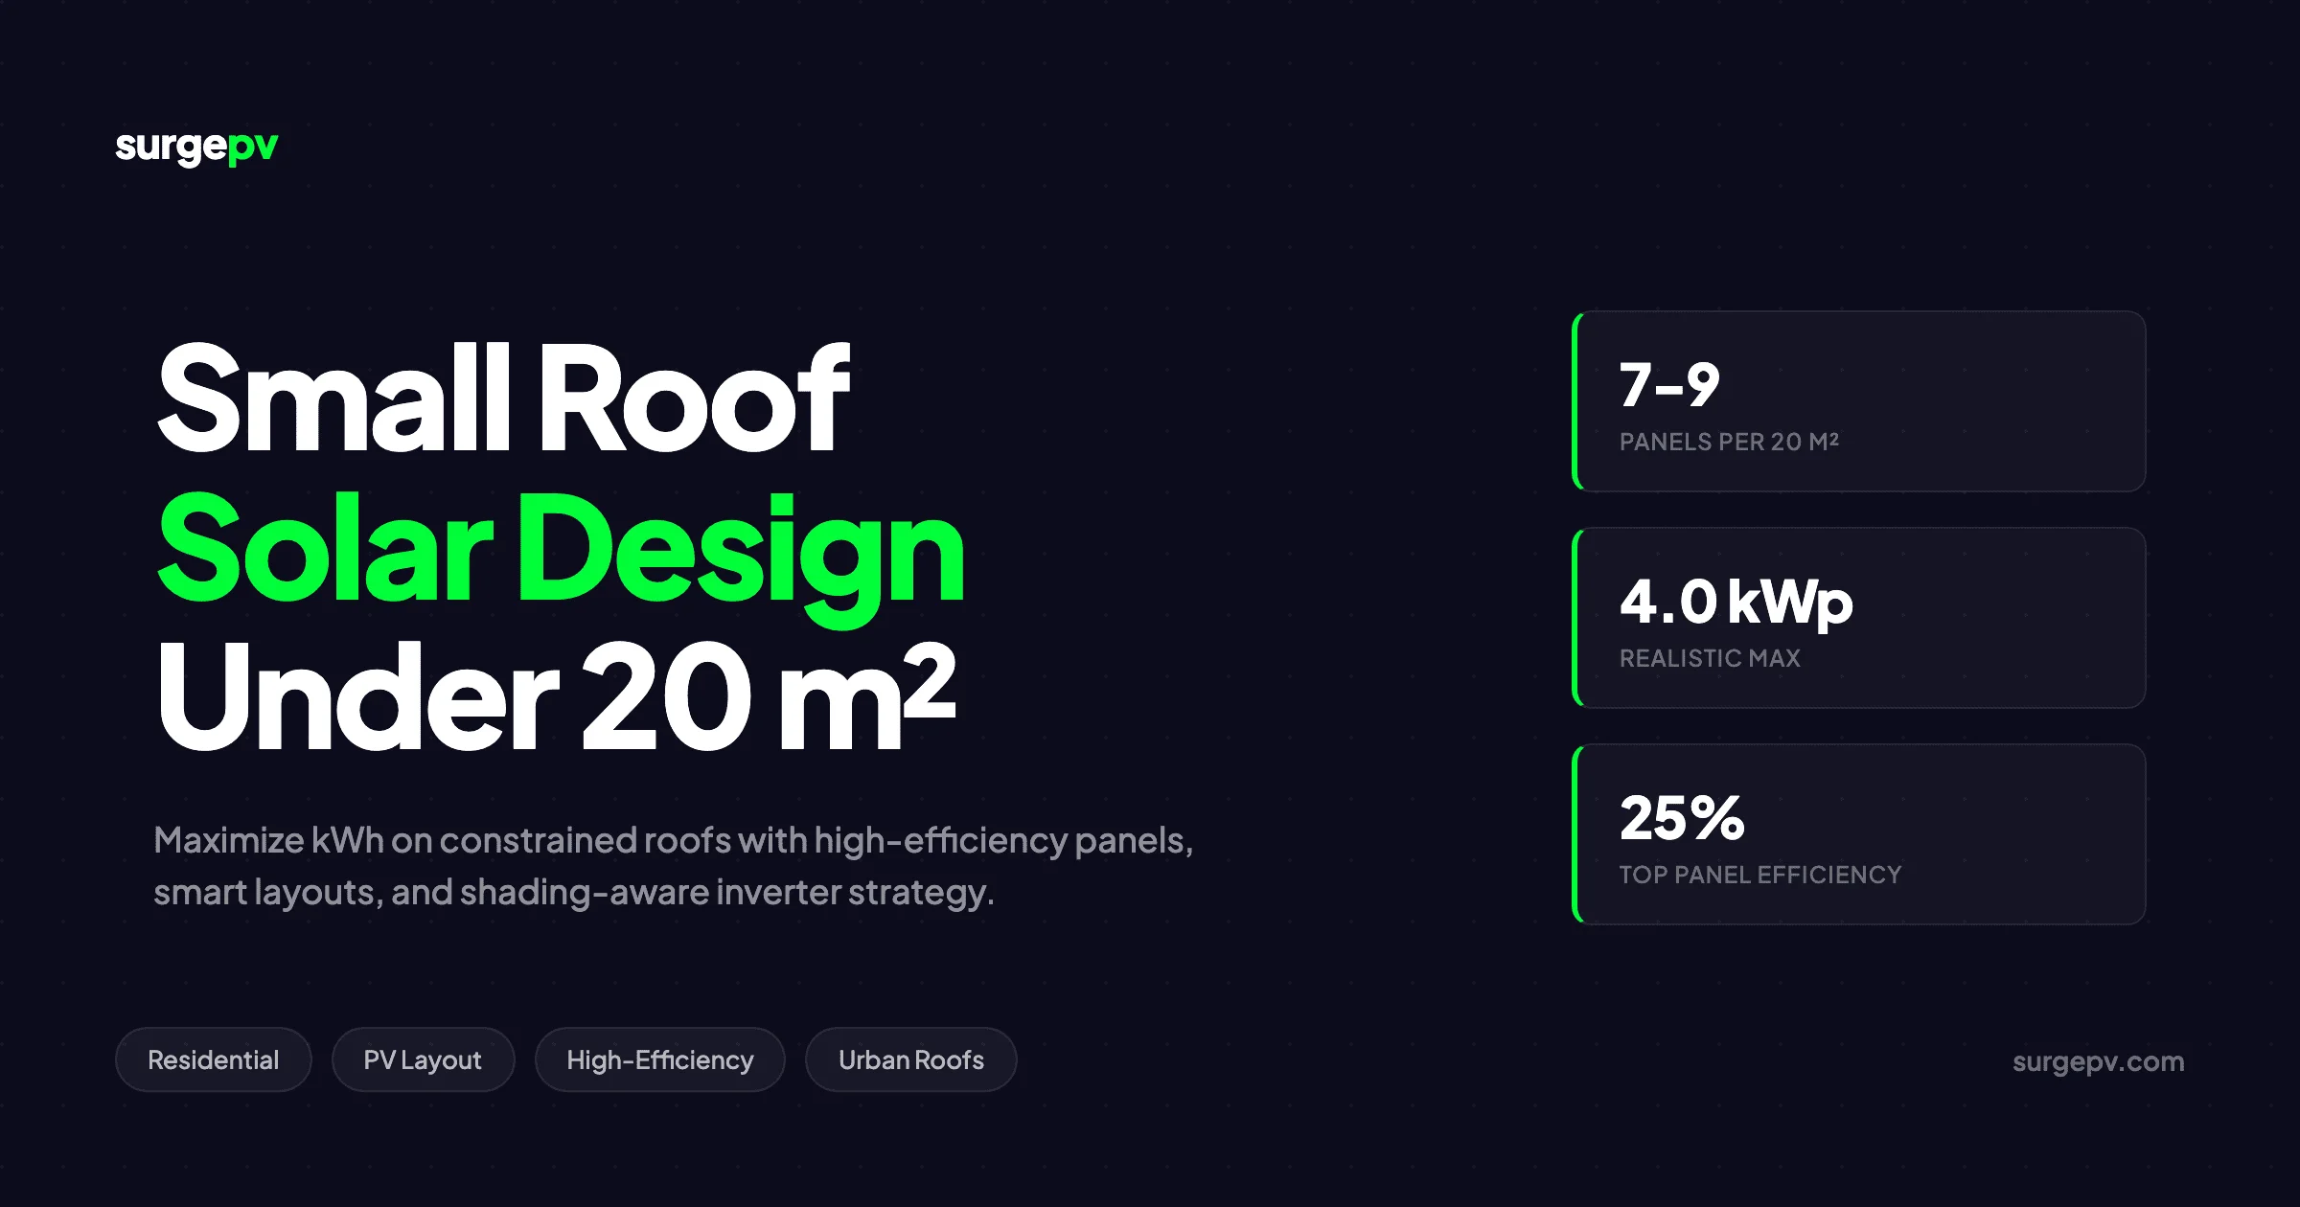Click the 'Maximize kWh on constrained roofs' subtitle line
Image resolution: width=2300 pixels, height=1207 pixels.
point(674,841)
